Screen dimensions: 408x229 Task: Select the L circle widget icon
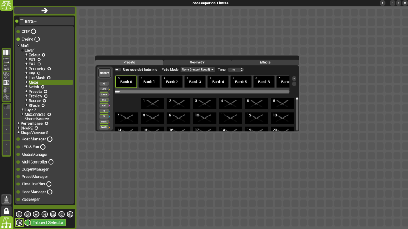[19, 214]
